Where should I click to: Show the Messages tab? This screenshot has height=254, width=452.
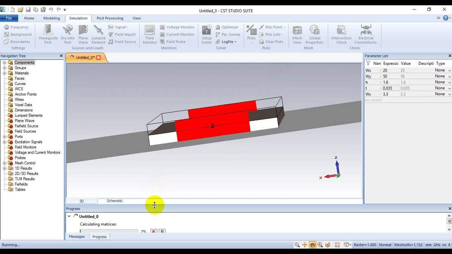(x=77, y=237)
